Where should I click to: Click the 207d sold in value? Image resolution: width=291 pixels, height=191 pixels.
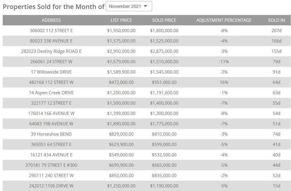tap(276, 31)
